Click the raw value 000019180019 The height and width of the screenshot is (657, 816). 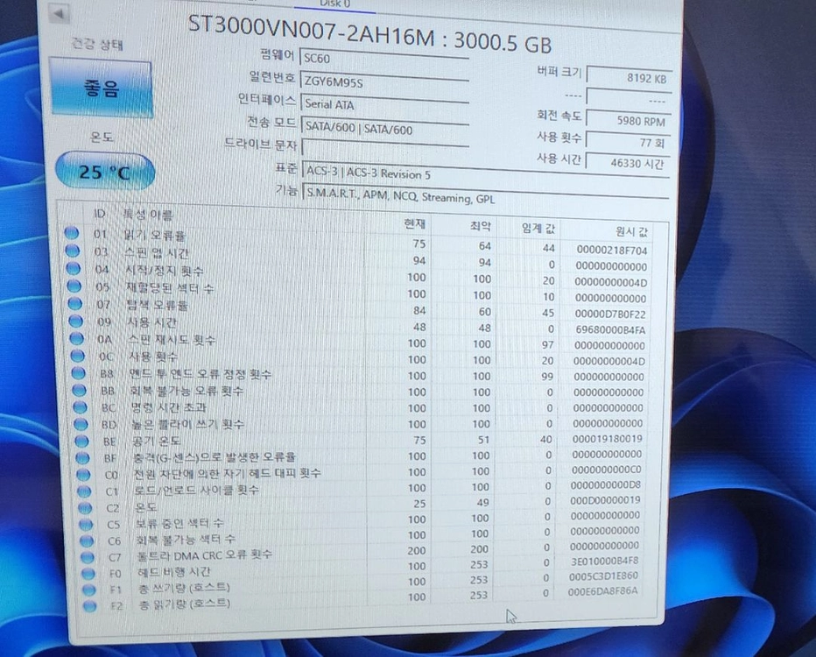tap(608, 439)
